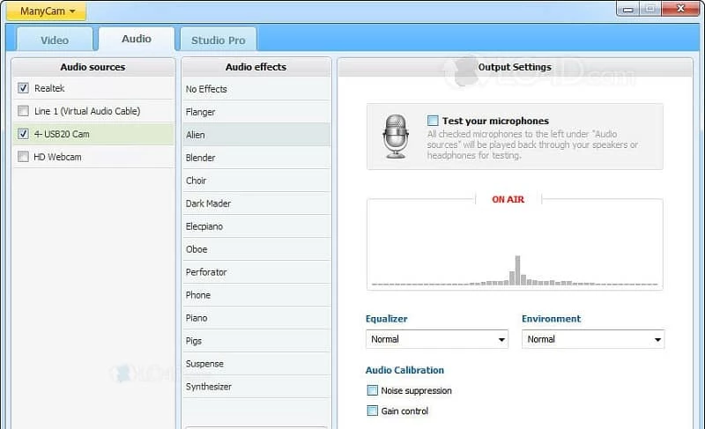Uncheck the Realtek audio source
Viewport: 705px width, 429px height.
[x=23, y=88]
